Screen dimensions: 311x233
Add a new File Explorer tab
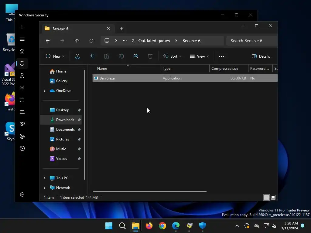coord(121,29)
